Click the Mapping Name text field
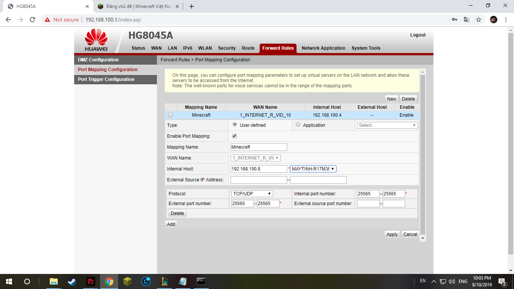 click(x=259, y=147)
